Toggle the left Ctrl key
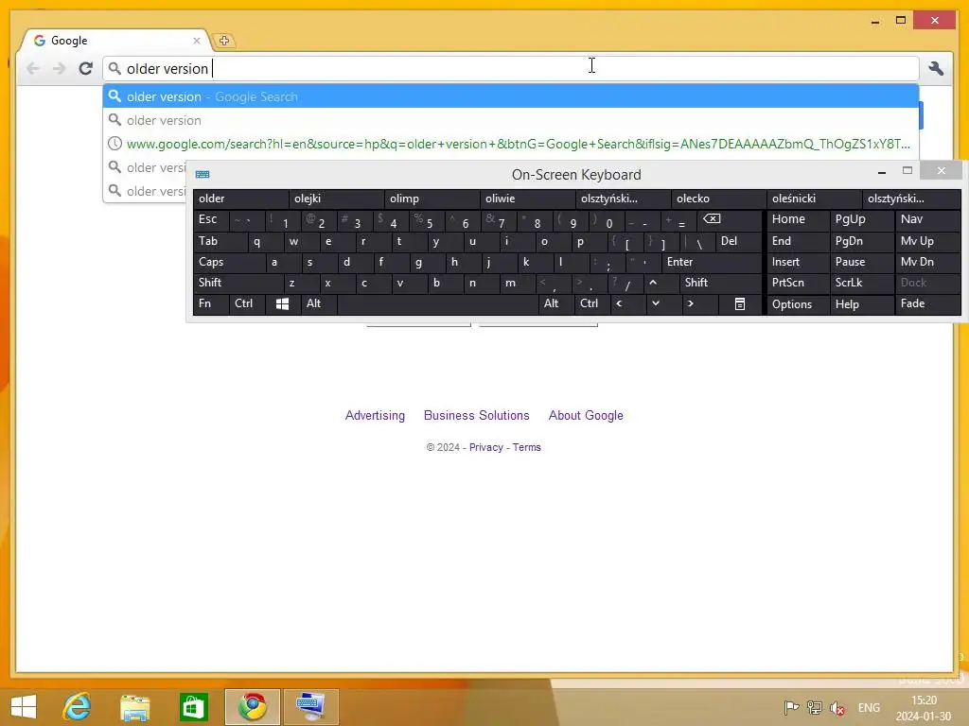Image resolution: width=969 pixels, height=726 pixels. (x=247, y=303)
